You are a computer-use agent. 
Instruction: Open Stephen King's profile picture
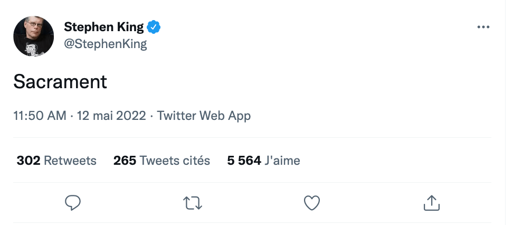click(x=33, y=36)
